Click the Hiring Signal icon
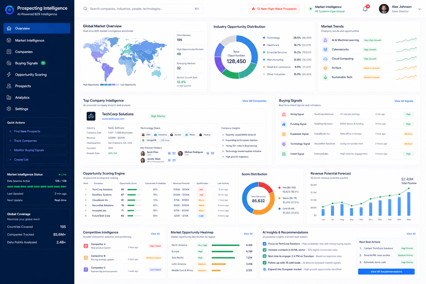 (284, 114)
